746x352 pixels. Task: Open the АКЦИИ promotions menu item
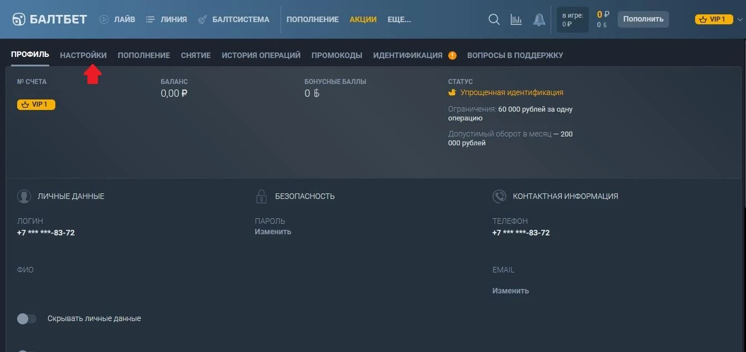(x=363, y=19)
